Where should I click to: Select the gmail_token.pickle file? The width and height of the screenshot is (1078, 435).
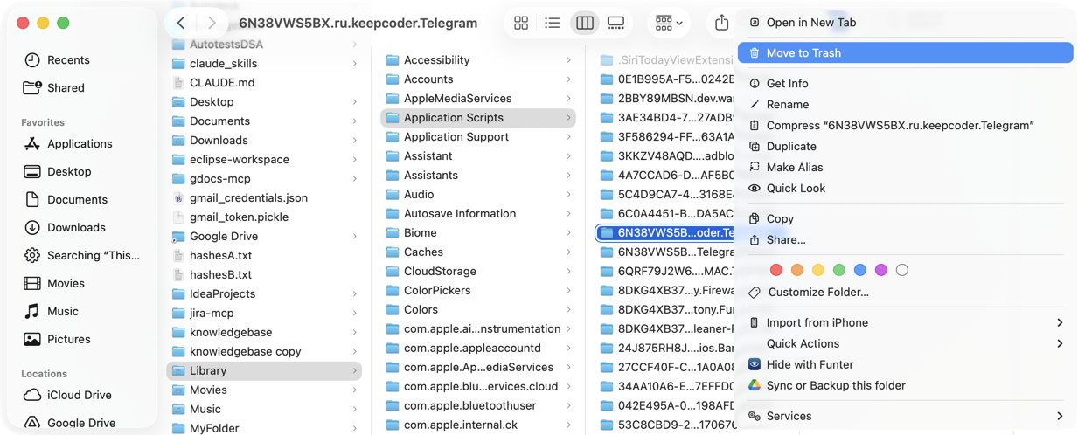click(264, 217)
